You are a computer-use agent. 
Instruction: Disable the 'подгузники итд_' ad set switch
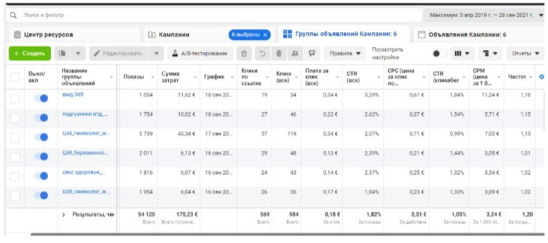(x=41, y=118)
